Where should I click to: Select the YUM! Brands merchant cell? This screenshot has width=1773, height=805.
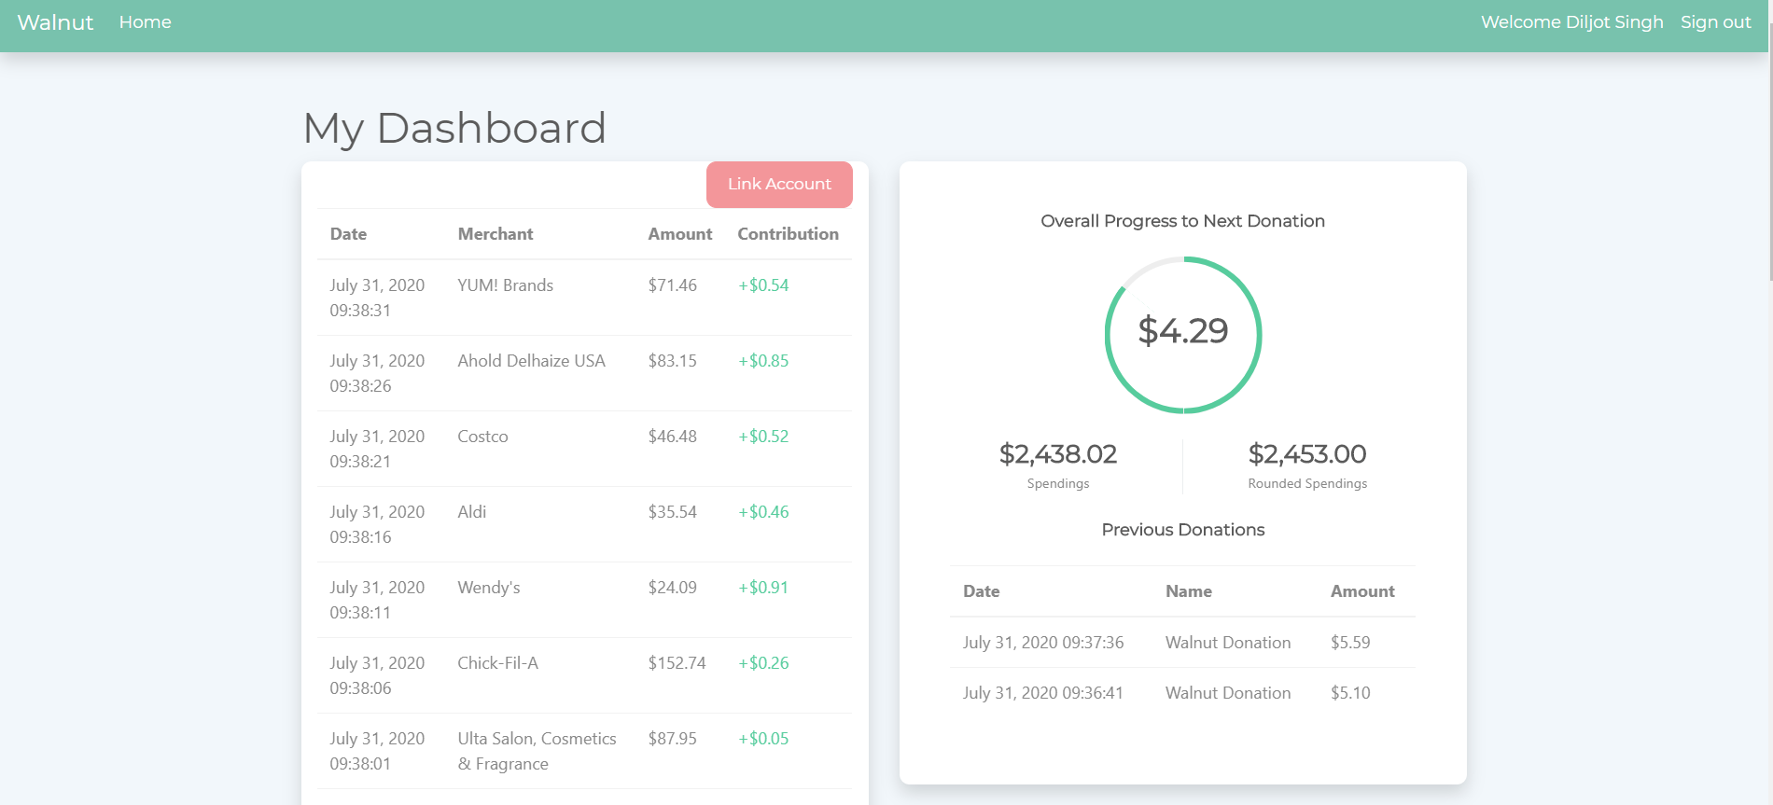[505, 285]
